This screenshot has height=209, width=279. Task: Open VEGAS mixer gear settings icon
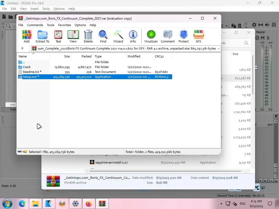(254, 25)
